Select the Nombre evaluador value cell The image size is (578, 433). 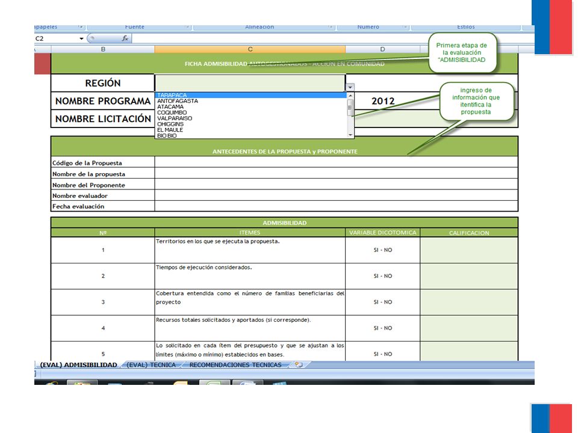336,195
